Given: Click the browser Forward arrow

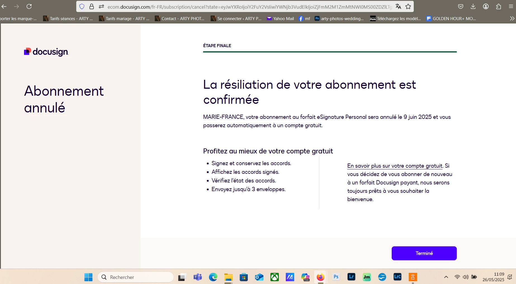Looking at the screenshot, I should point(16,6).
